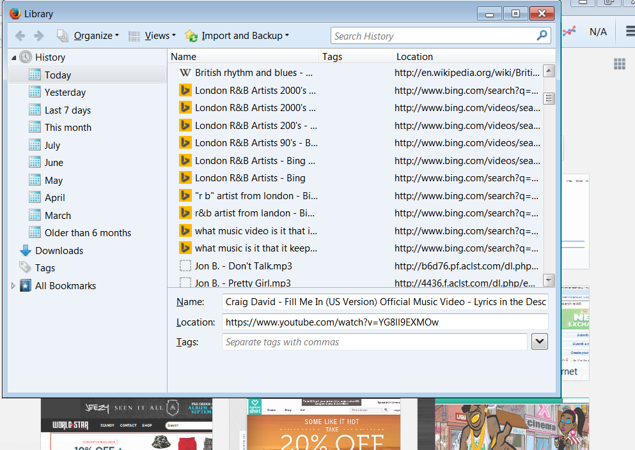
Task: Collapse the History tree node
Action: tap(14, 57)
